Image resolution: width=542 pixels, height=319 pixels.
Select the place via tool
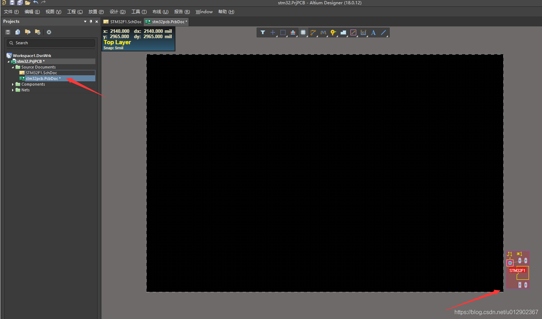tap(333, 32)
